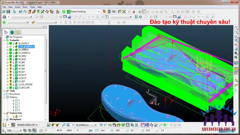Click the tool holder icon beside ROUGH-32R1,5-FR
This screenshot has width=240, height=135.
pos(13,125)
